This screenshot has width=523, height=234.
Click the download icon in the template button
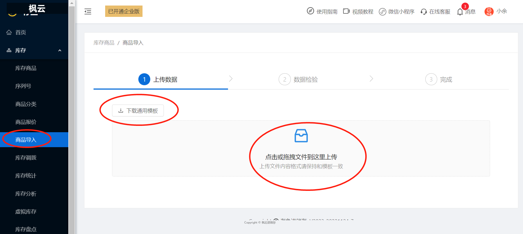coord(121,111)
